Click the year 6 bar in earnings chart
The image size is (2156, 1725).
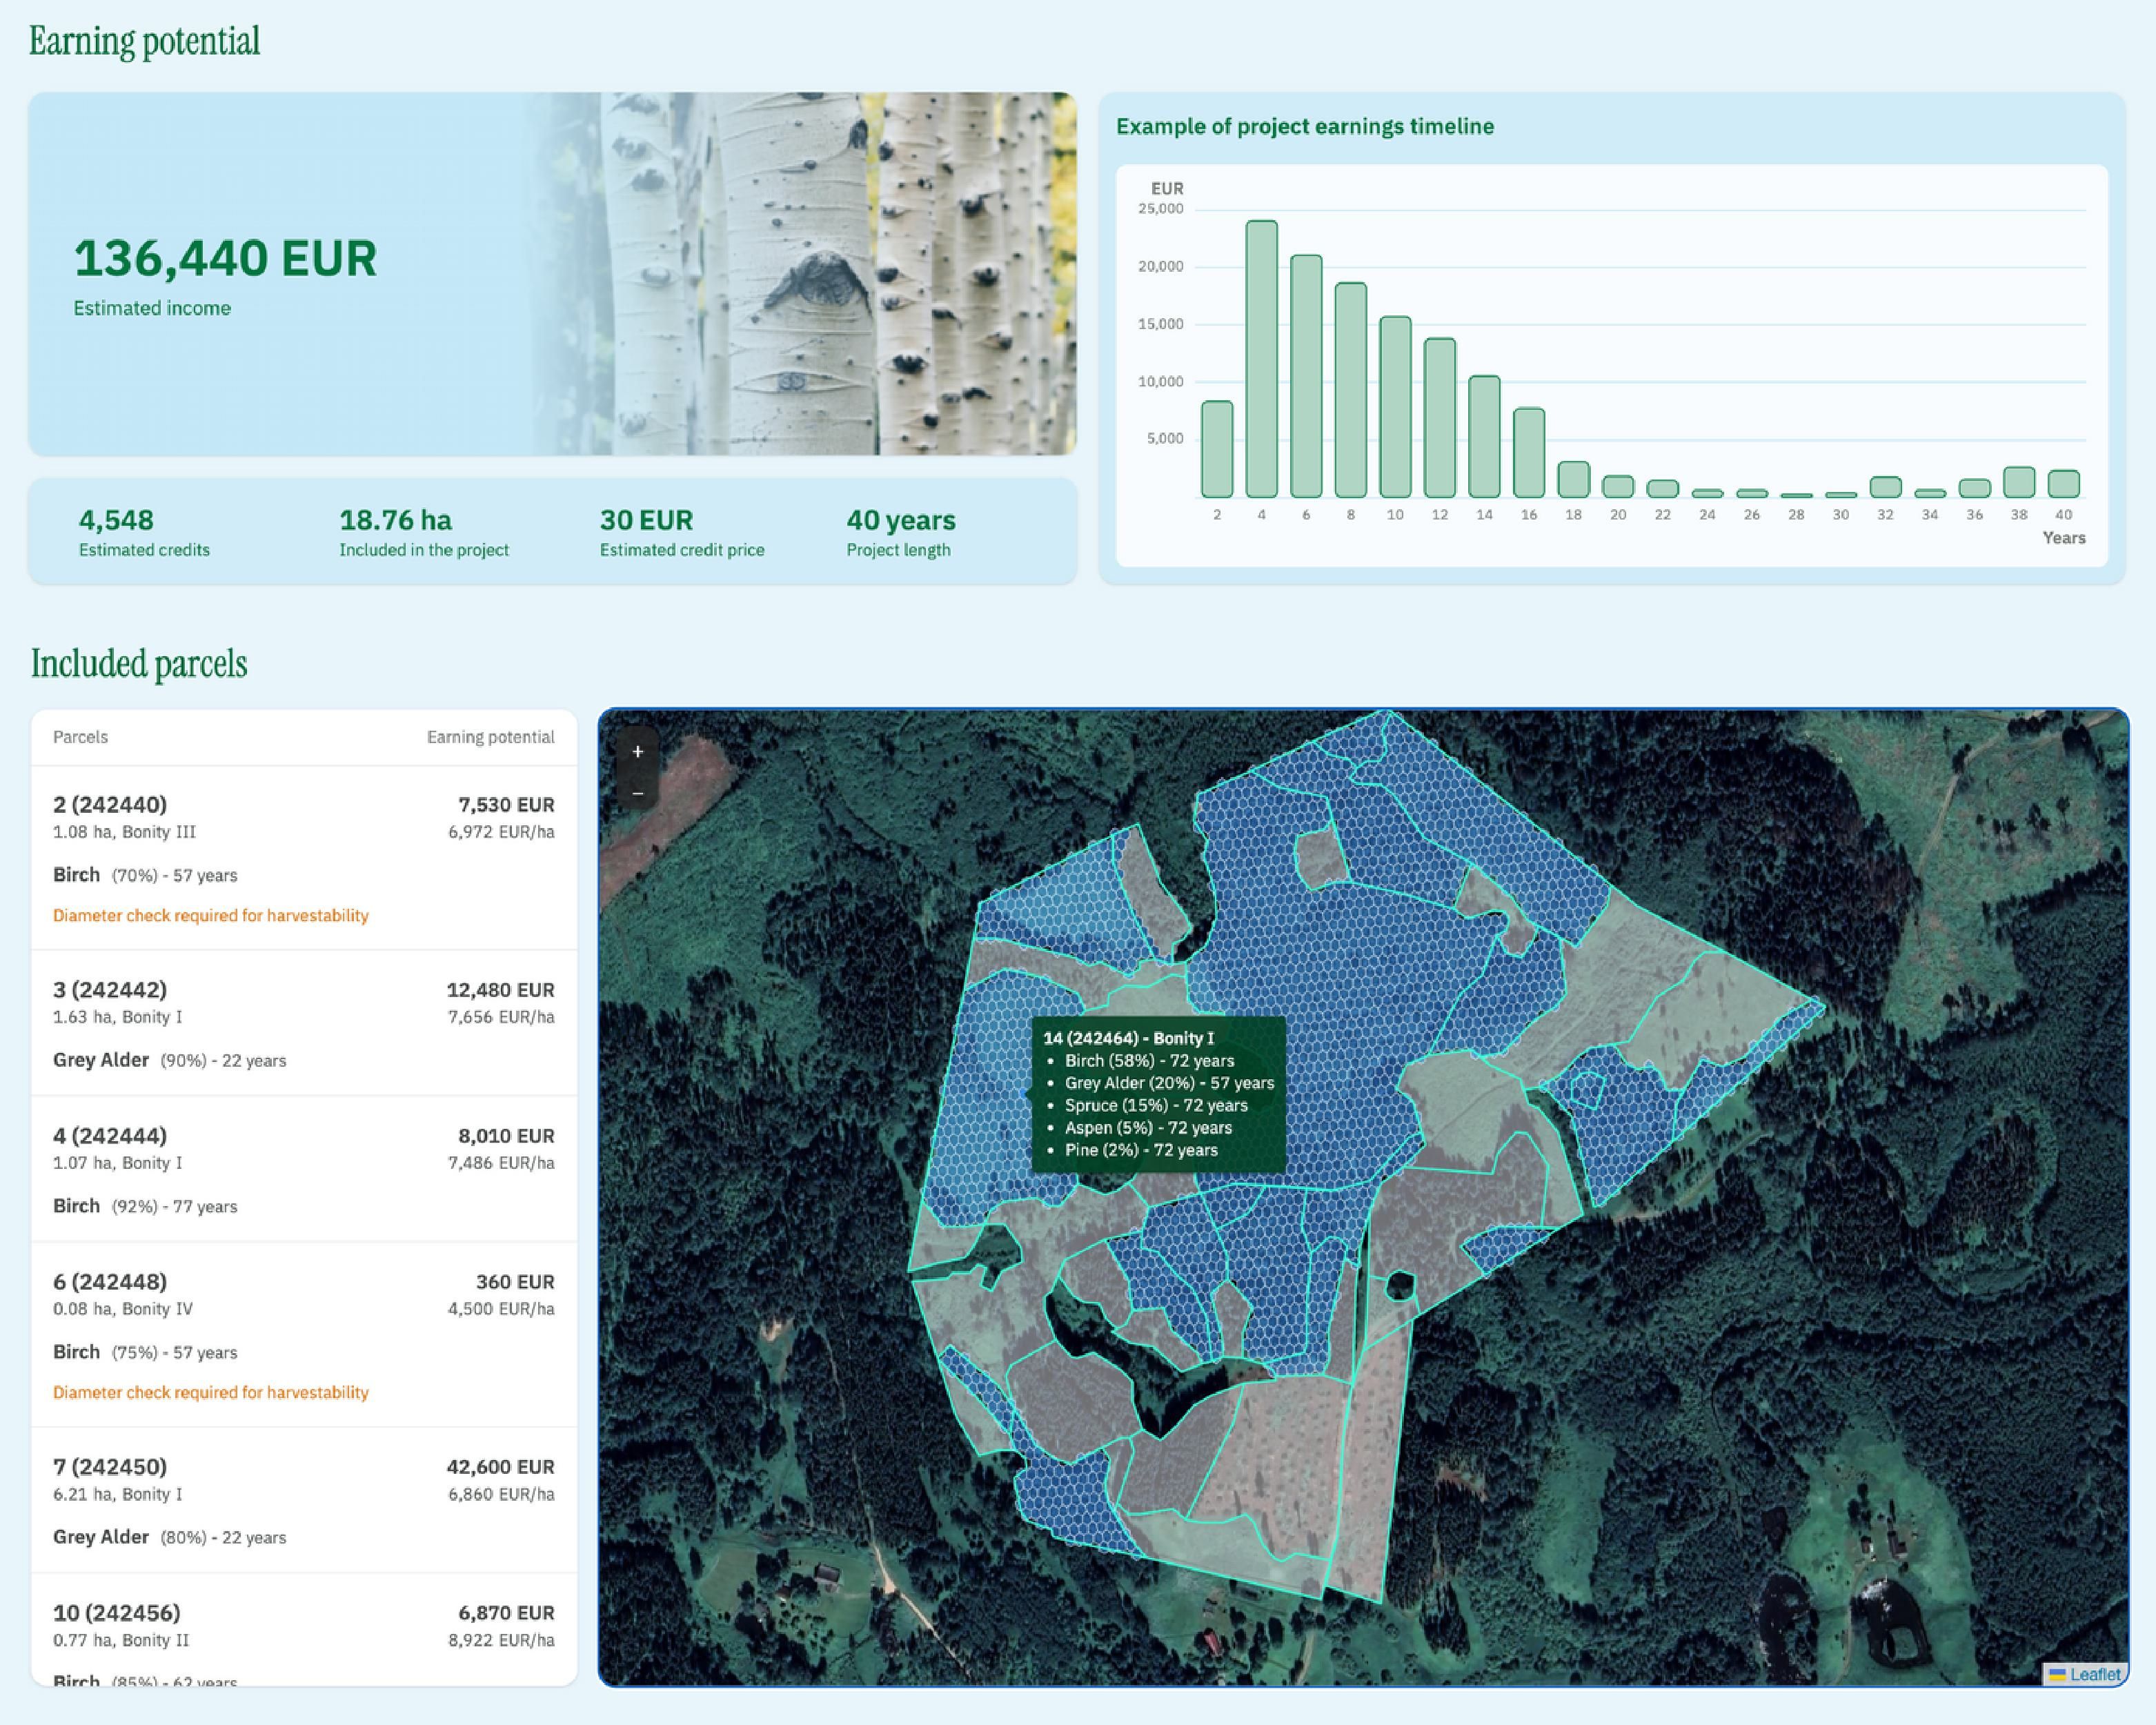(x=1306, y=376)
